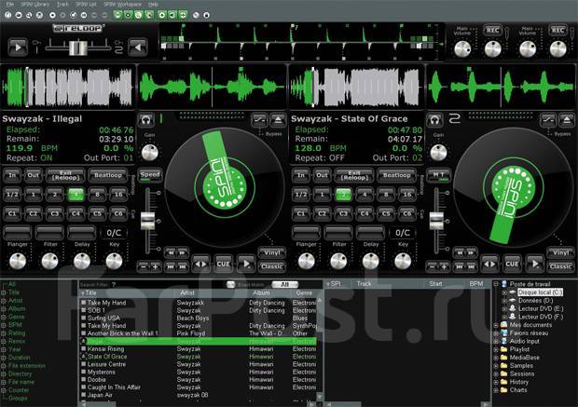The image size is (578, 407).
Task: Enable Vinyl mode on State Of Grace deck
Action: [560, 252]
